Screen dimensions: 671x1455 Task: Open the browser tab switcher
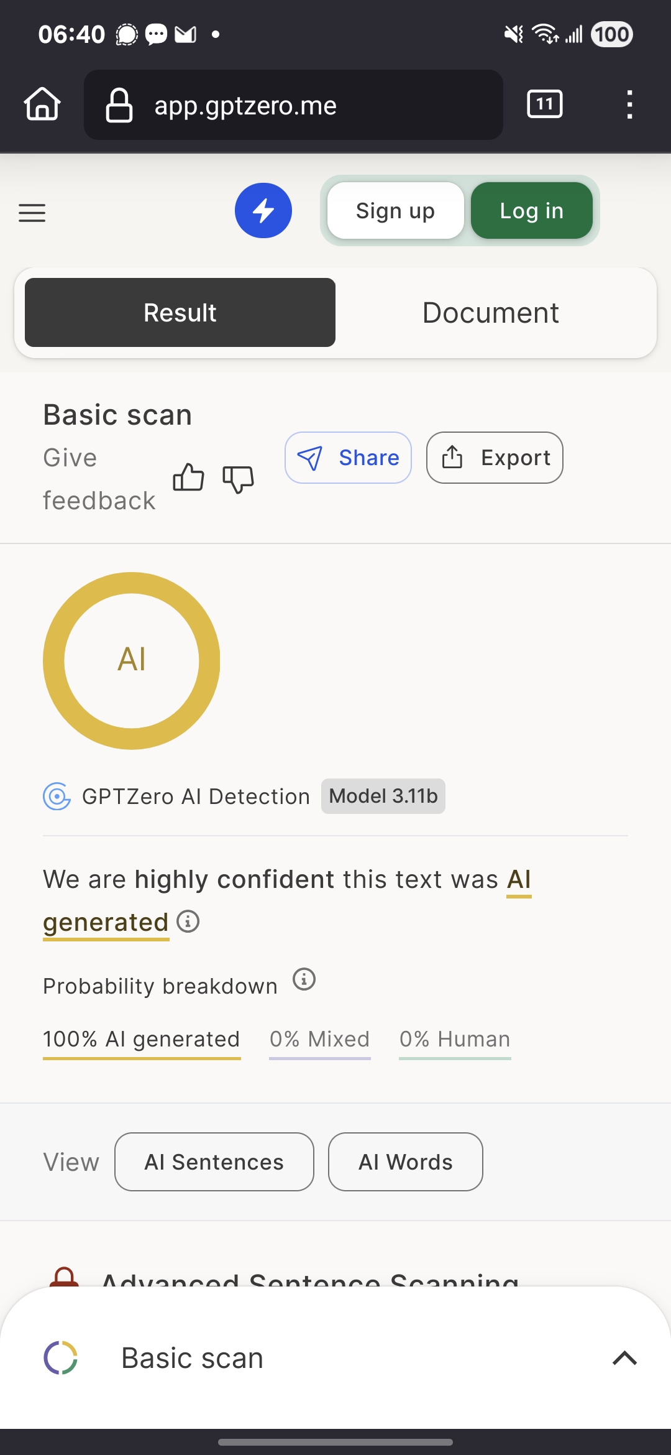click(544, 104)
